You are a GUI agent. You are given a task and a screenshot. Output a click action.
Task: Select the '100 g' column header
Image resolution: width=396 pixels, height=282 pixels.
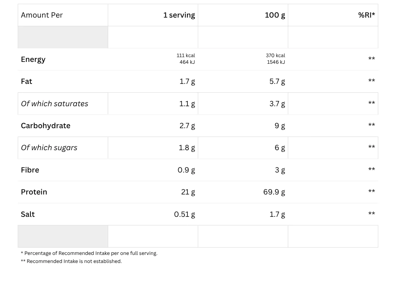(275, 15)
